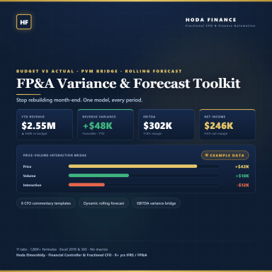Click the green Volume bar
The image size is (272, 272).
(98, 176)
